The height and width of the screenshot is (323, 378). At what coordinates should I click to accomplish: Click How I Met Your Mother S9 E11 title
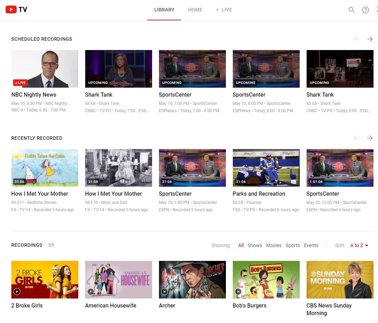pos(40,194)
